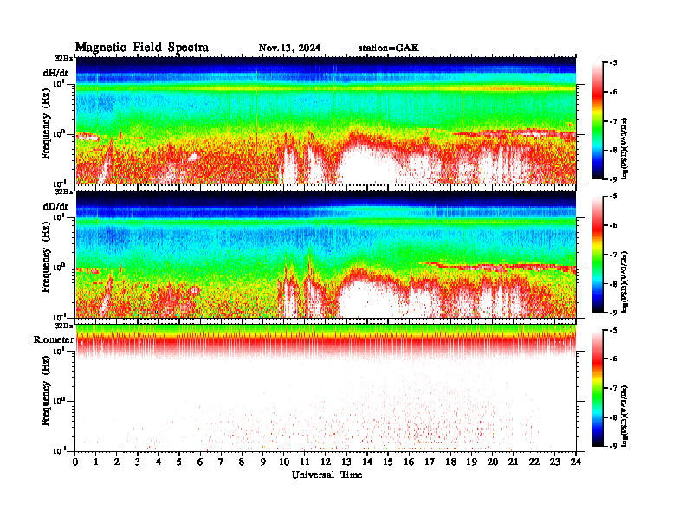Click the 'Magnetic Field Spectra' title
686x530 pixels.
coord(142,48)
